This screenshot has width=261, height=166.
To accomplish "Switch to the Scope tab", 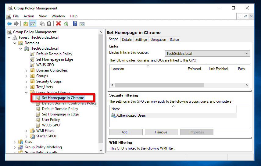I will coord(113,39).
